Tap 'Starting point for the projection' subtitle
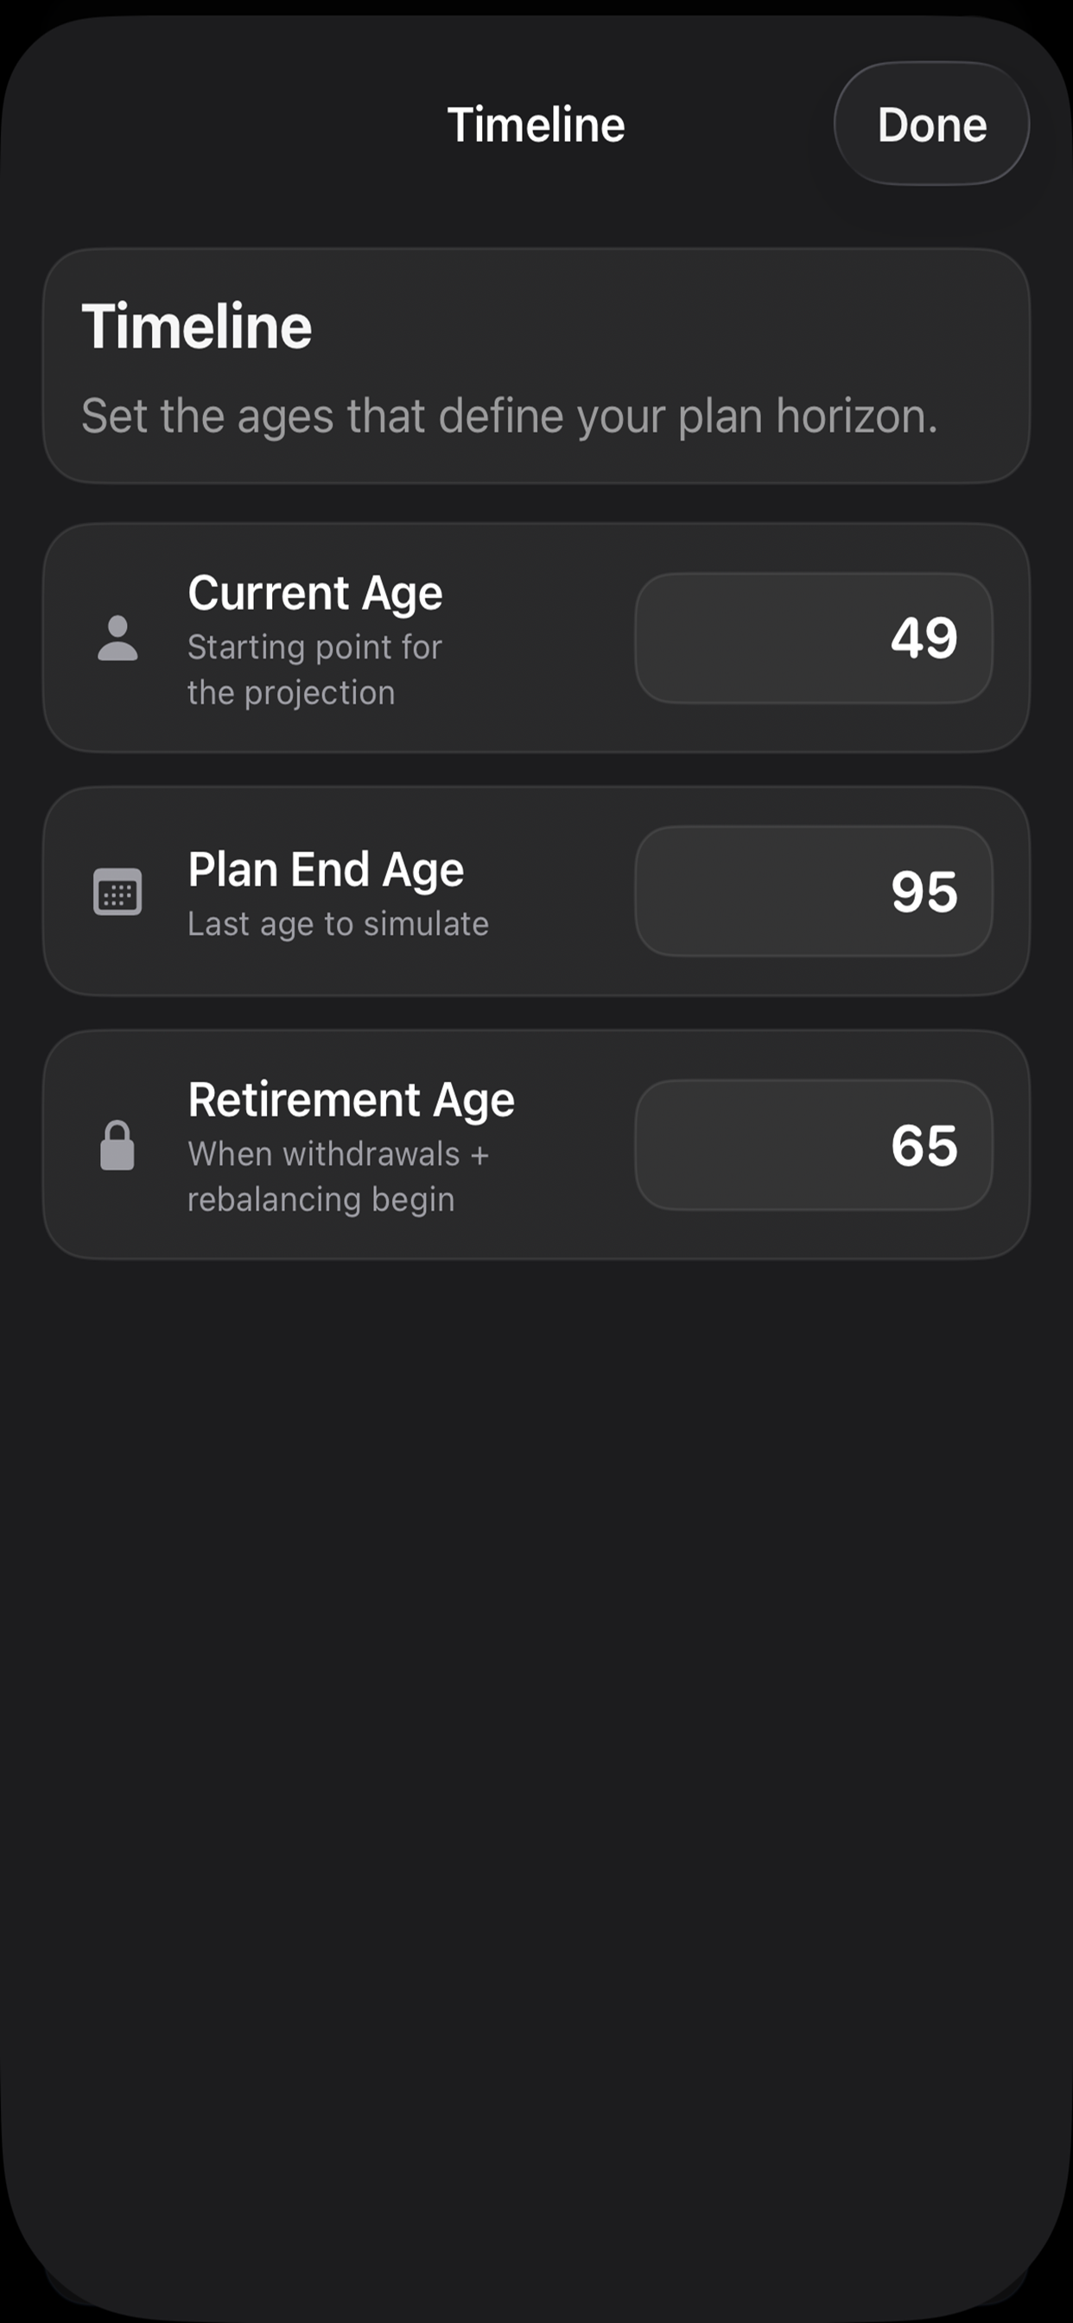The width and height of the screenshot is (1073, 2323). pyautogui.click(x=314, y=670)
